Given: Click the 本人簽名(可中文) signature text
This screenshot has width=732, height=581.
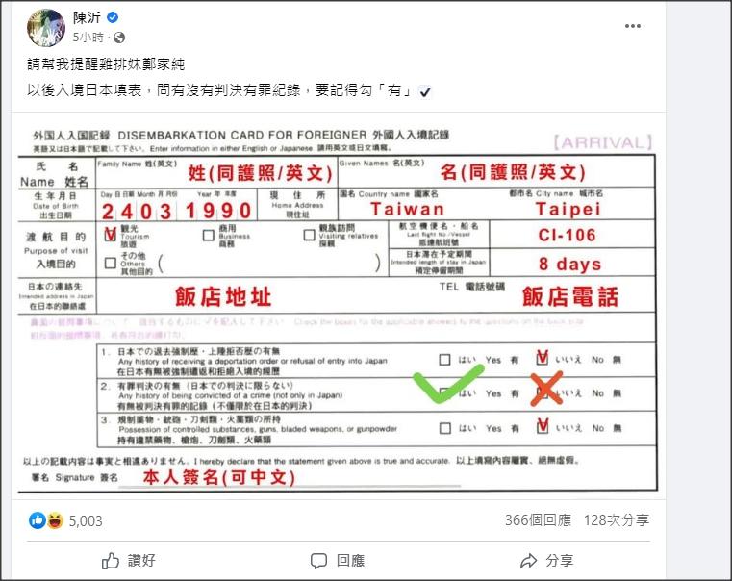Looking at the screenshot, I should point(219,477).
